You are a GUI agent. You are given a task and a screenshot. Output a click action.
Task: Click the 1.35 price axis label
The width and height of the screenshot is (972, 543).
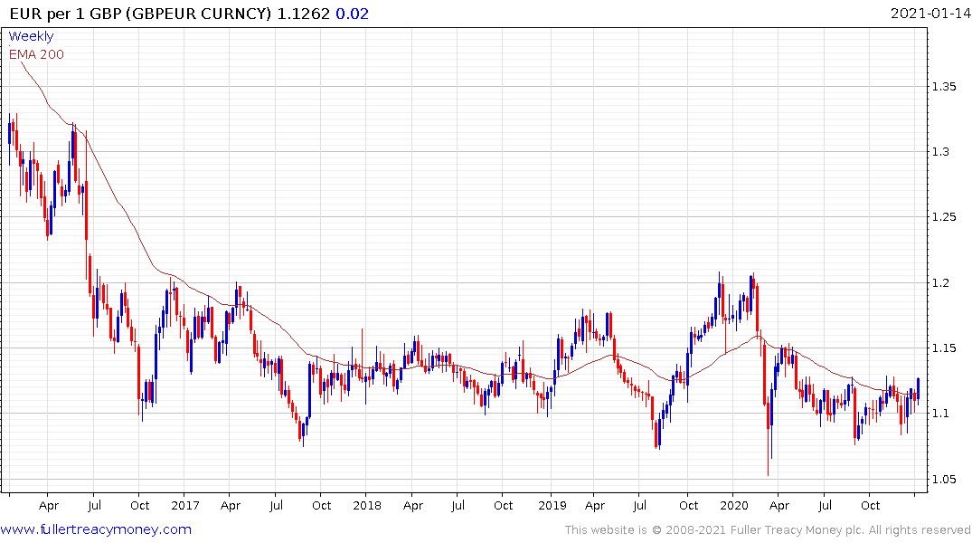pos(944,87)
